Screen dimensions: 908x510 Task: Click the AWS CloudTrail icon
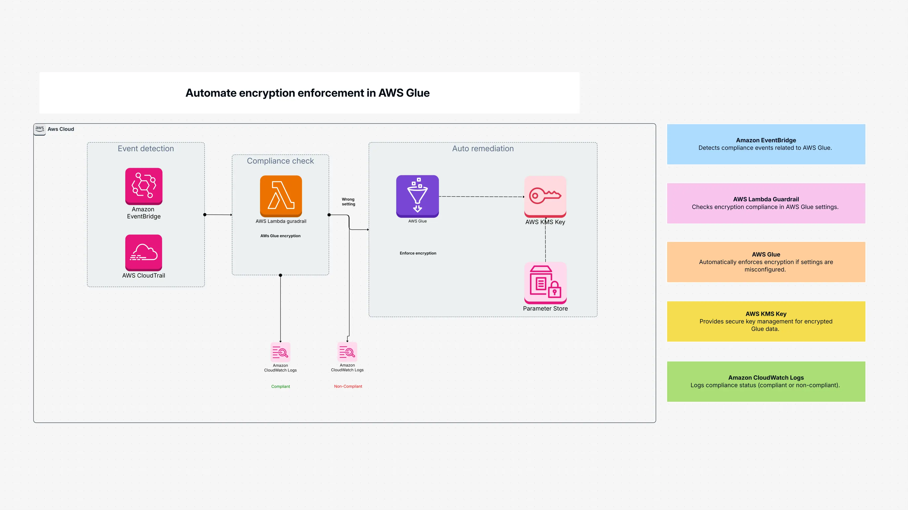(x=143, y=252)
